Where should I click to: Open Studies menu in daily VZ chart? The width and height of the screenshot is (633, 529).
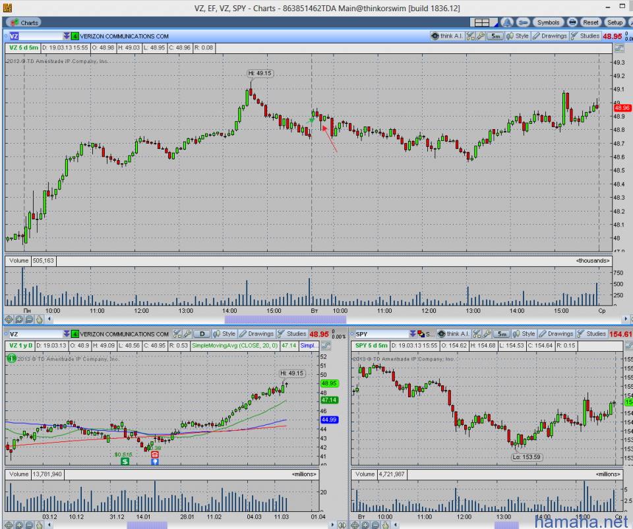(292, 334)
